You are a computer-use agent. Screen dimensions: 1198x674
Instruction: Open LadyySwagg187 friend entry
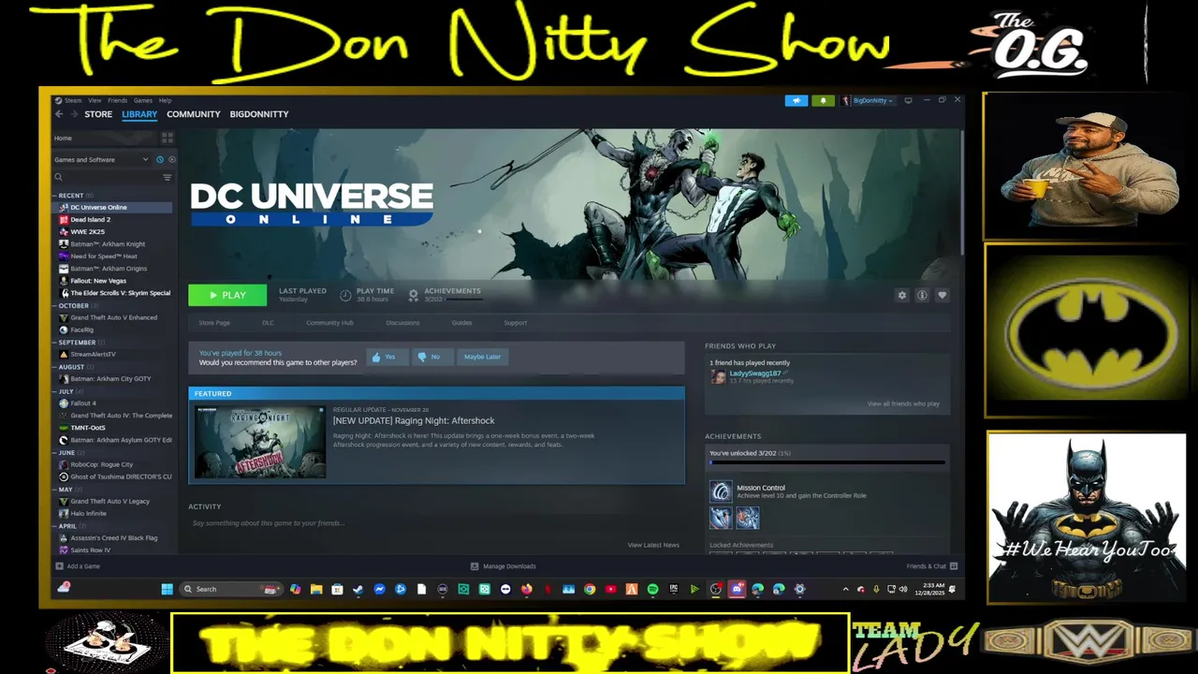point(753,376)
